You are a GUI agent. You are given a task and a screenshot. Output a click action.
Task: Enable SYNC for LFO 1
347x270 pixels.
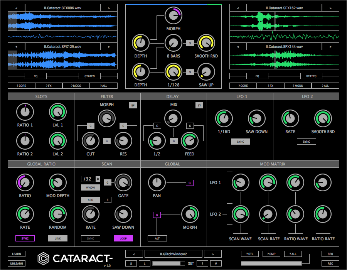240,142
